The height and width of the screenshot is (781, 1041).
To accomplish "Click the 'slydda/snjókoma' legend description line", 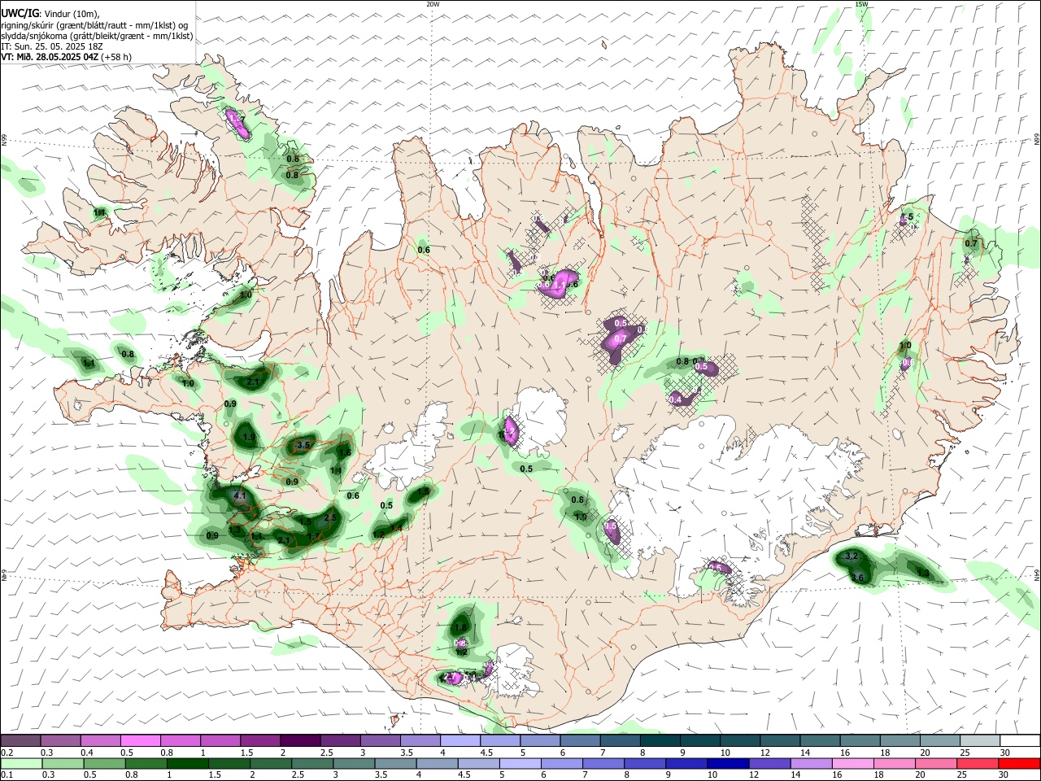I will 97,36.
